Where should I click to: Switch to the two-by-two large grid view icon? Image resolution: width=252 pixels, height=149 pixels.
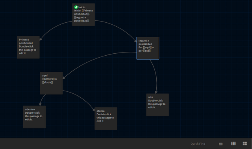245,144
